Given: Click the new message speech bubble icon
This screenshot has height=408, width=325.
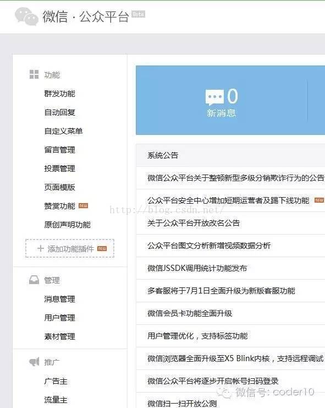Looking at the screenshot, I should (214, 97).
